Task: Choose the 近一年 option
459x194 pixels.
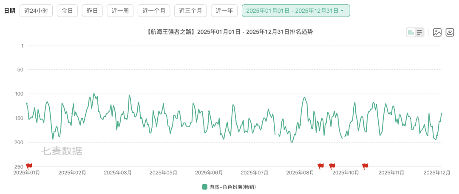Action: (x=224, y=11)
